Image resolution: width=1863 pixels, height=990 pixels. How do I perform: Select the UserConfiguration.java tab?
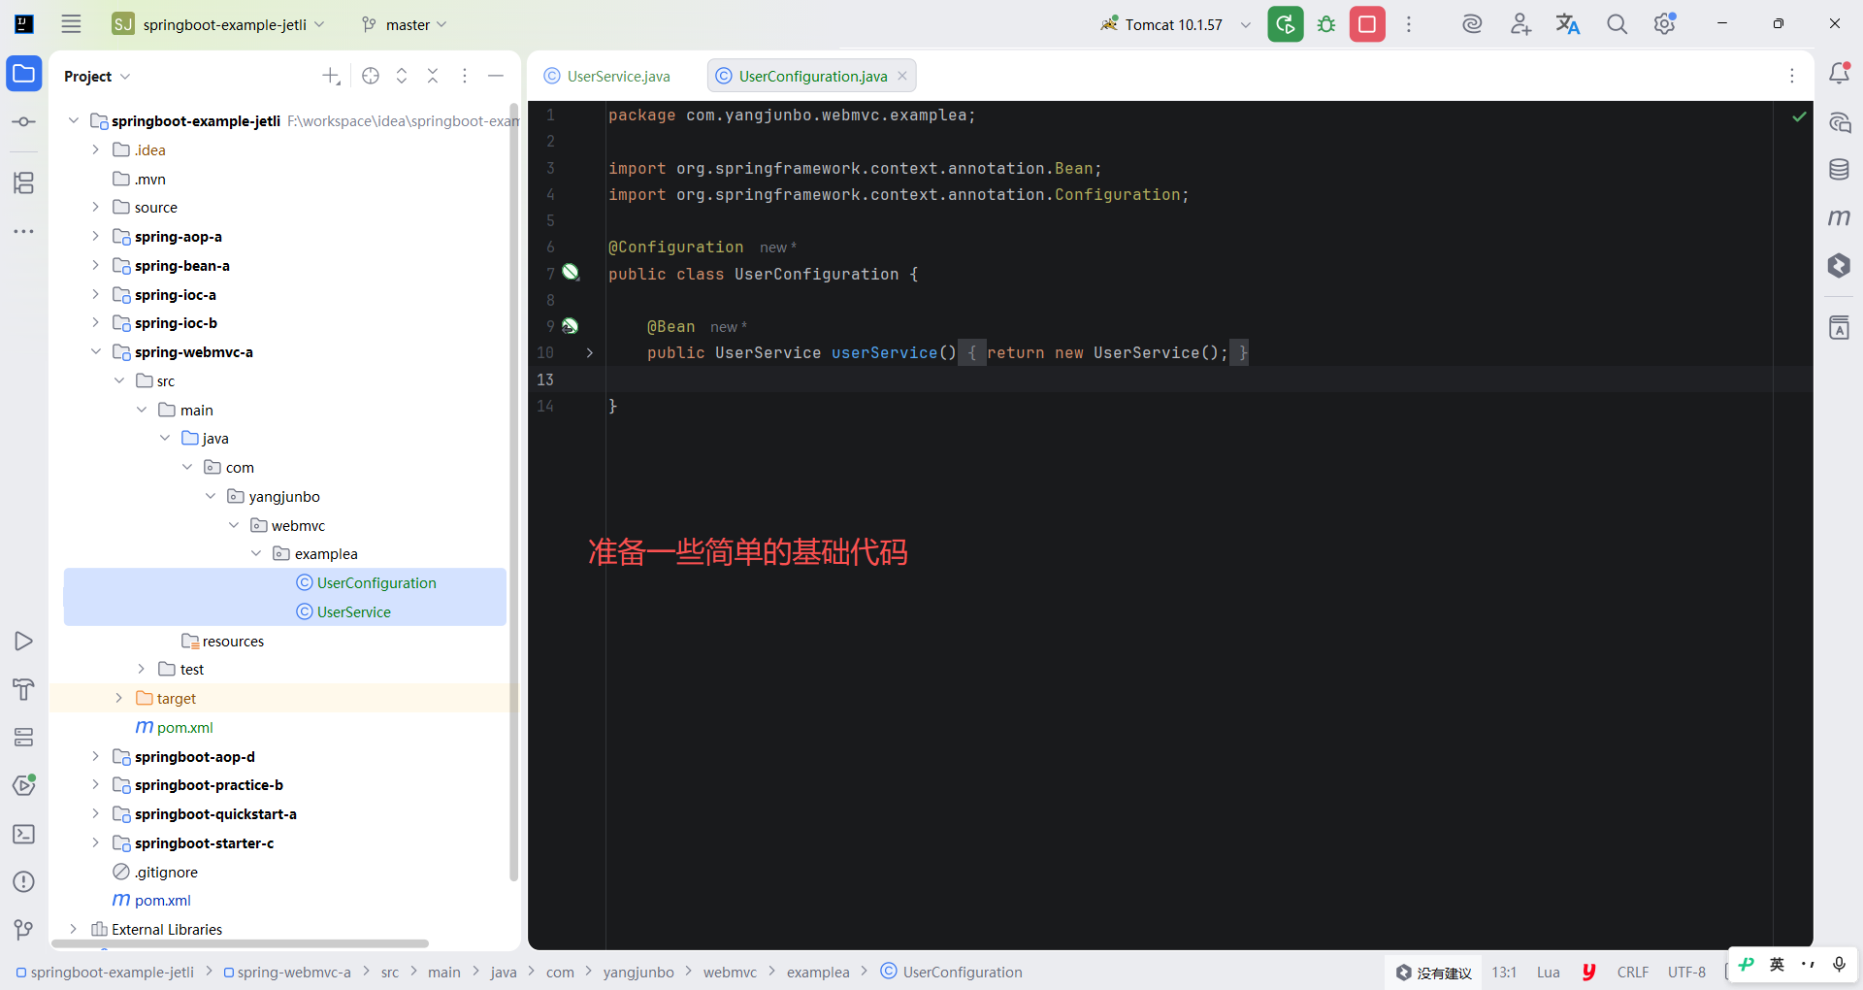click(812, 76)
